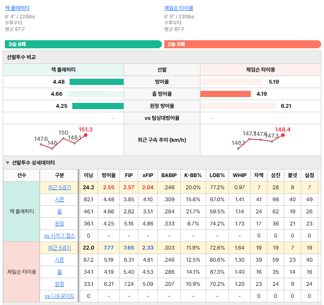Click the 볼넷 column header
324x305 pixels.
click(292, 175)
